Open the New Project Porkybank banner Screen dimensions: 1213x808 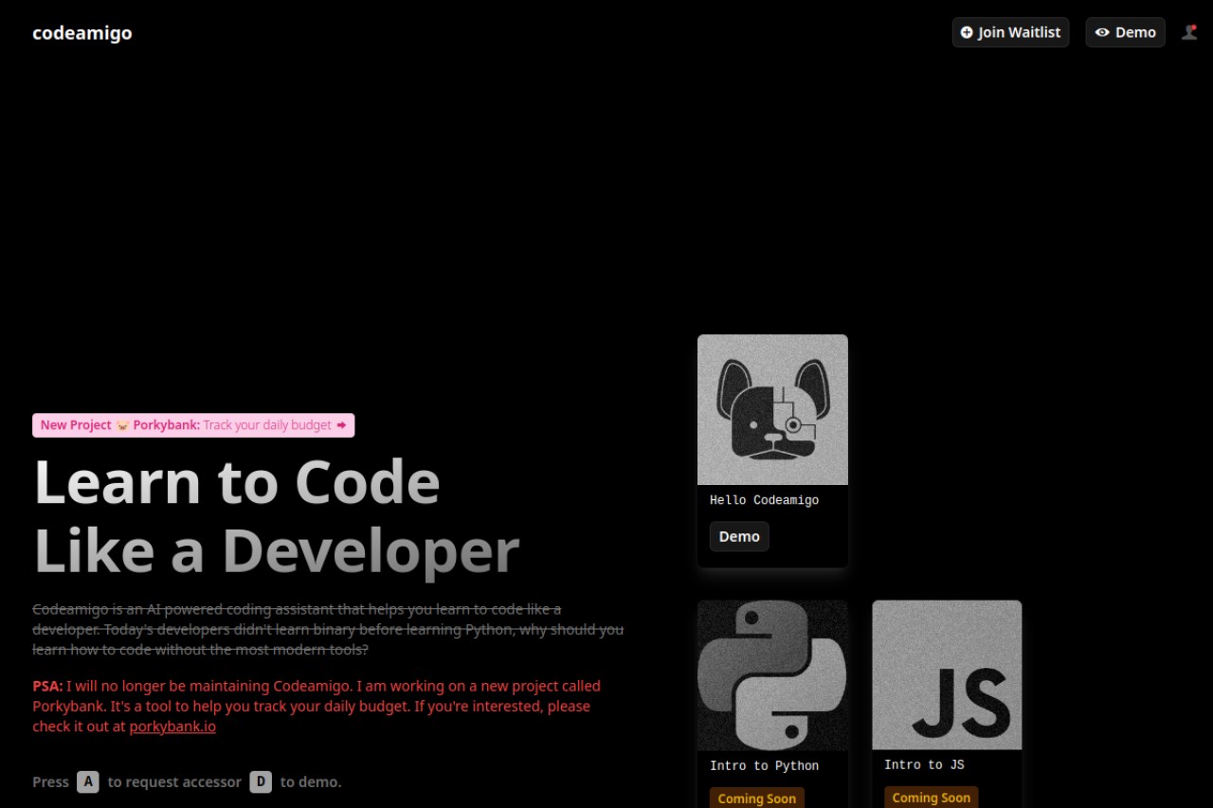[x=193, y=425]
